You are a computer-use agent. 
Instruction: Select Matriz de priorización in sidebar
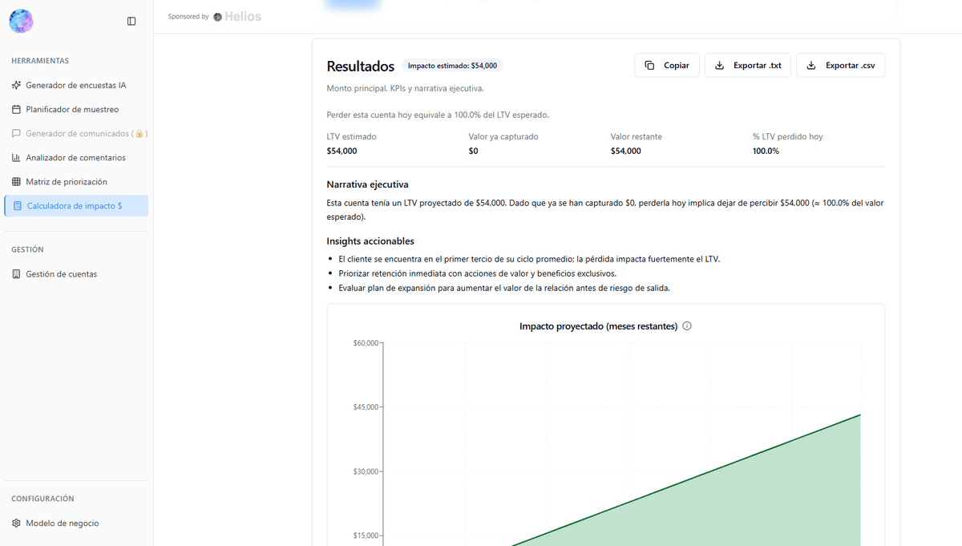coord(67,182)
